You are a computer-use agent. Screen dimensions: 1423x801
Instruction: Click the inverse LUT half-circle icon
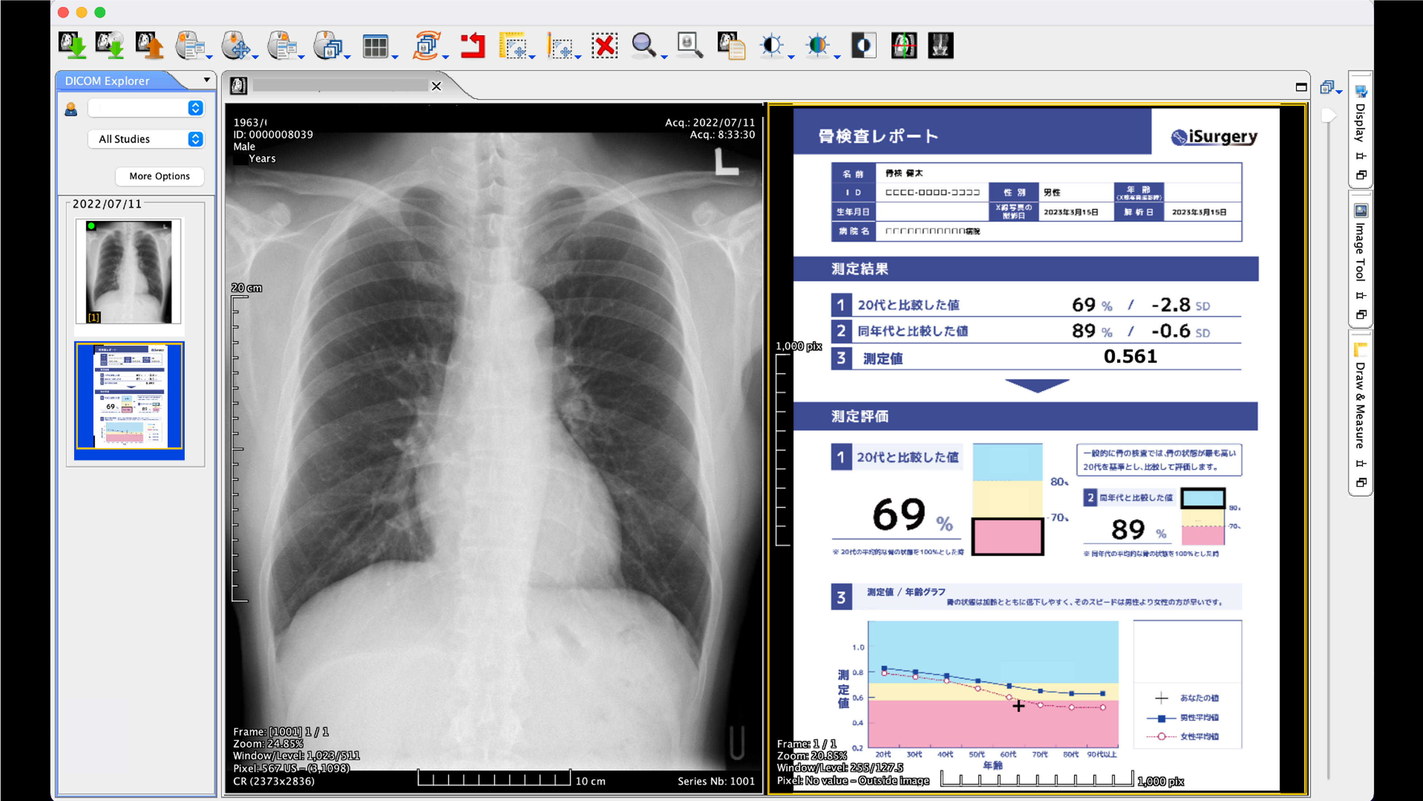[863, 45]
